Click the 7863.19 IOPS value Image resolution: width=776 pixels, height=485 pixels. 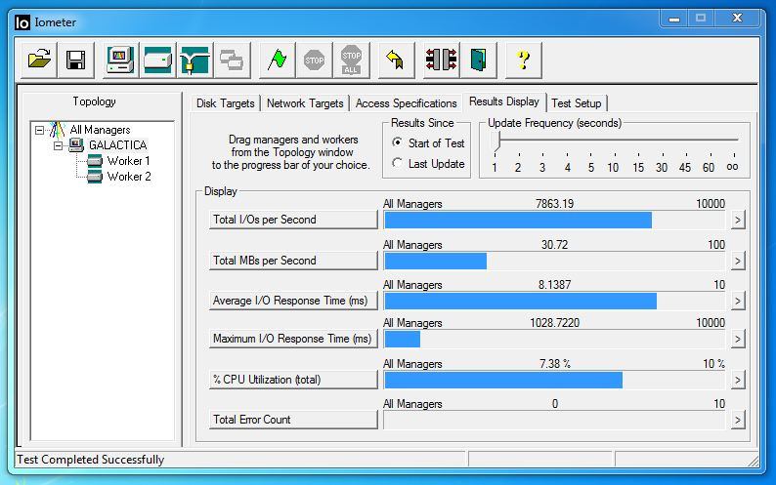pos(554,203)
